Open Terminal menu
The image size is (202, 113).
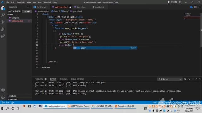(47, 2)
